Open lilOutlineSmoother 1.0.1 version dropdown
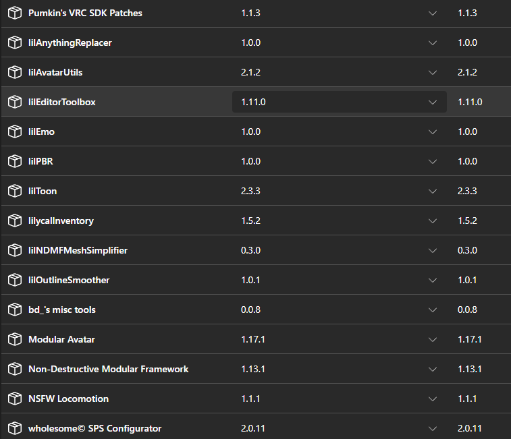The height and width of the screenshot is (439, 511). click(340, 280)
